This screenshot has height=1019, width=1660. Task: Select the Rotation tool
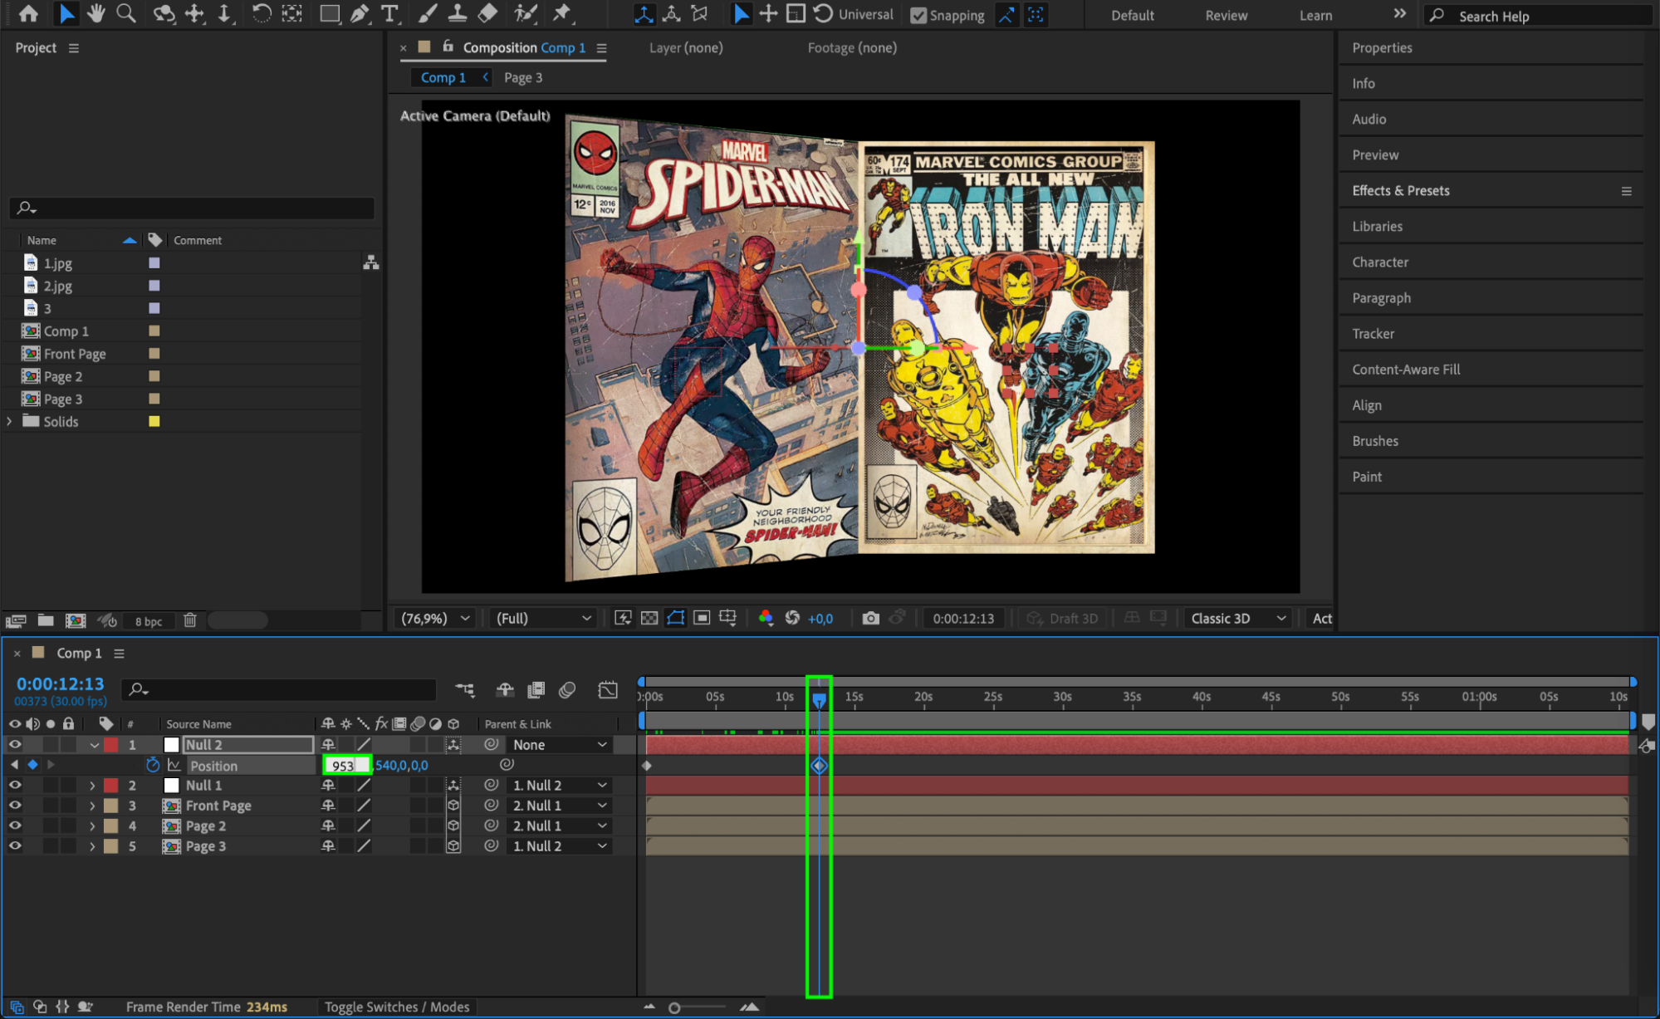click(261, 13)
